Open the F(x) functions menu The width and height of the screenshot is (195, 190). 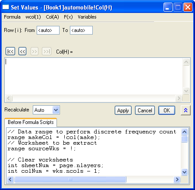[68, 17]
